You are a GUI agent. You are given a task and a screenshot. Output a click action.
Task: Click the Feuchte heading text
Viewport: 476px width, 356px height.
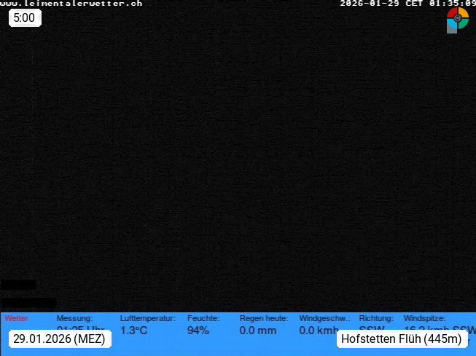pyautogui.click(x=203, y=318)
